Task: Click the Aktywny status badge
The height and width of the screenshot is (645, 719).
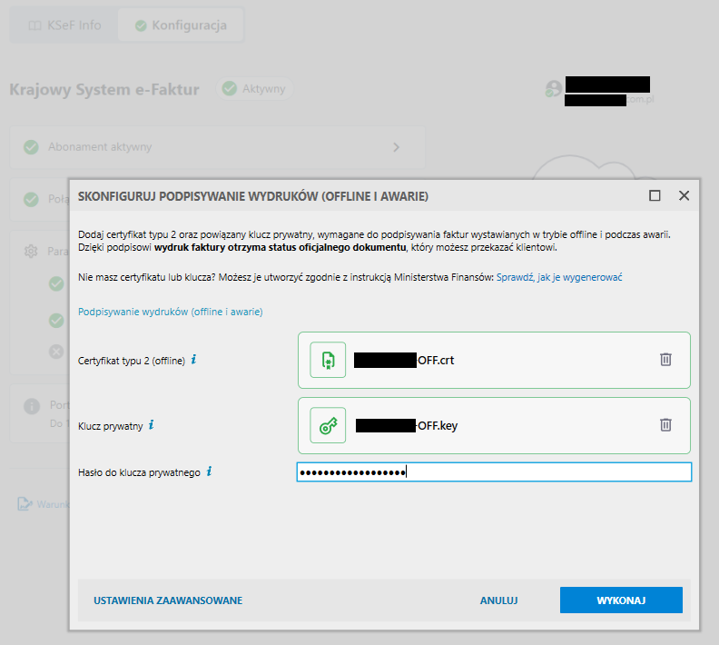Action: click(x=254, y=89)
